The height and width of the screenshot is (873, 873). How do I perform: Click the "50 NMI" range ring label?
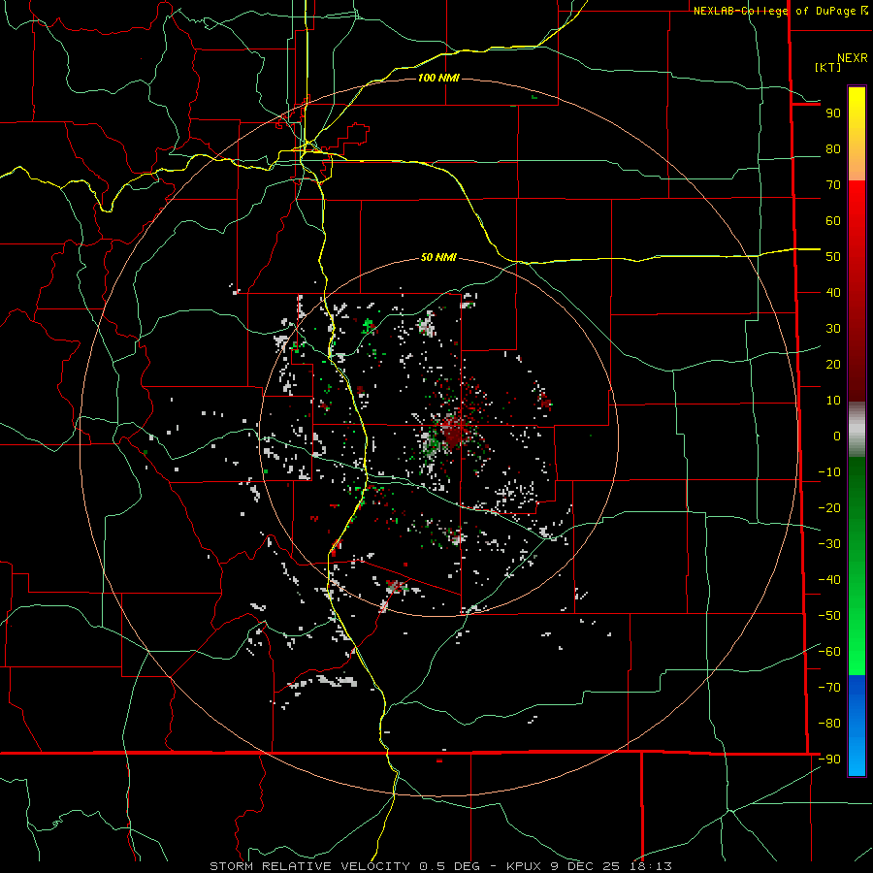pyautogui.click(x=438, y=257)
